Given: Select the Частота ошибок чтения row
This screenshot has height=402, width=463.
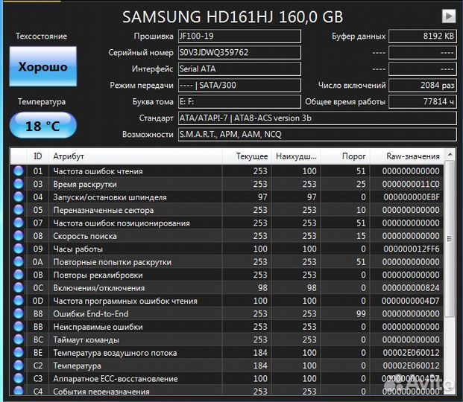Looking at the screenshot, I should pyautogui.click(x=227, y=171).
